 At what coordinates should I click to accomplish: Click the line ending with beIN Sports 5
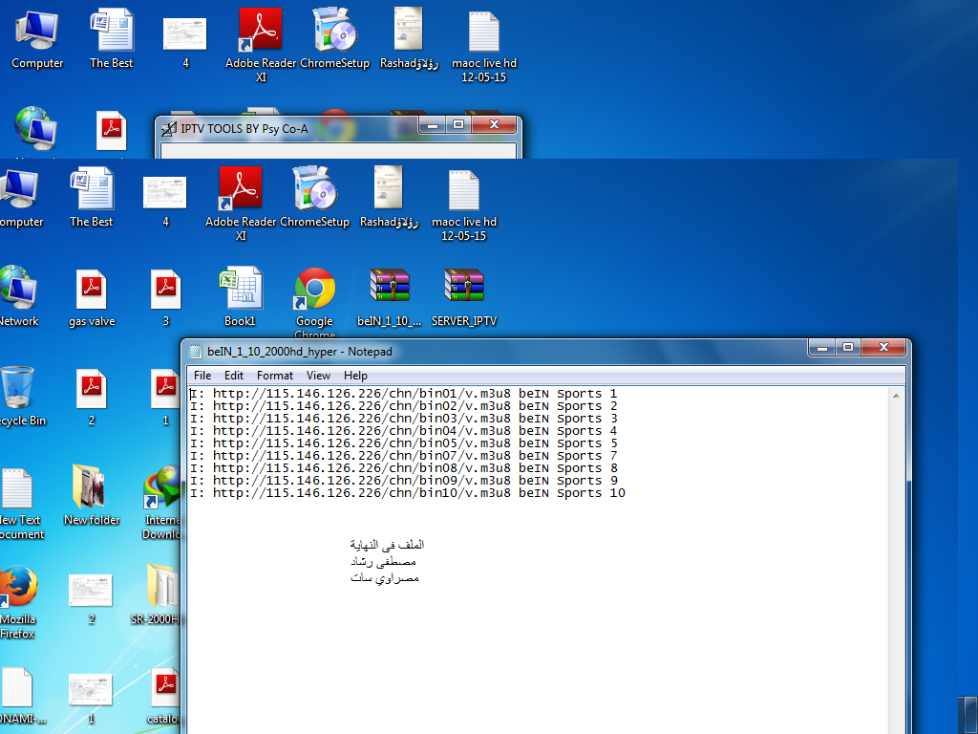pos(404,443)
